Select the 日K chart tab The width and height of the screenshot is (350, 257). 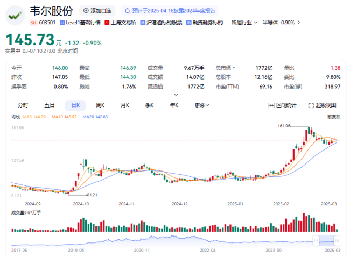[75, 105]
